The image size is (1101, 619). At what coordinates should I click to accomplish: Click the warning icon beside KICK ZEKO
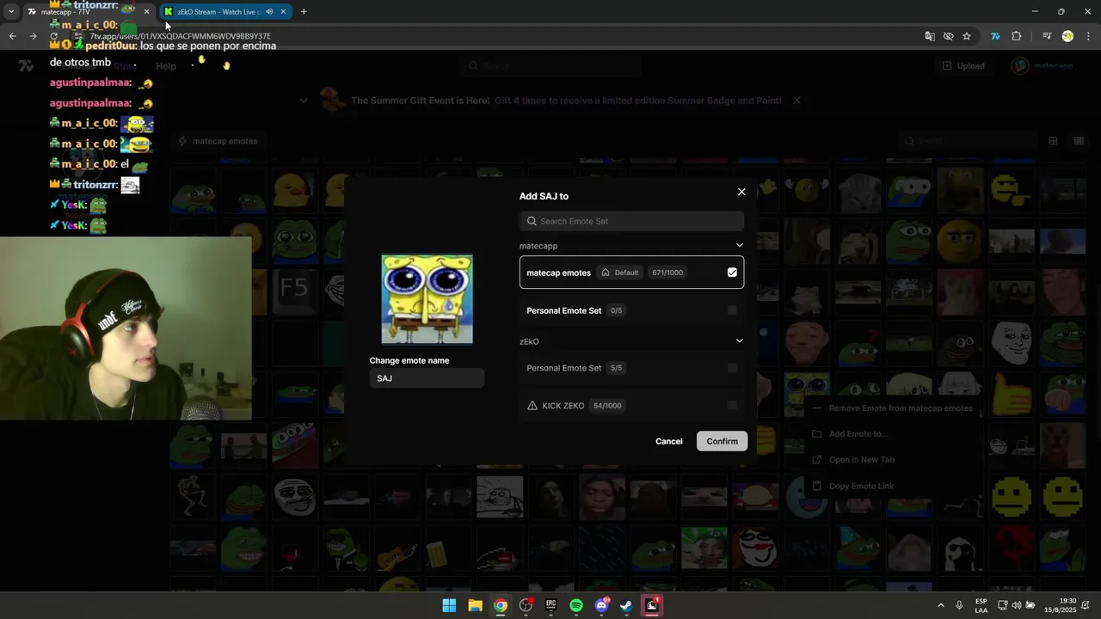[532, 406]
